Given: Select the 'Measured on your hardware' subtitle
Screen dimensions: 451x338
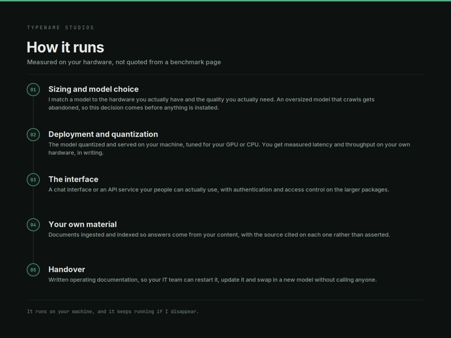Looking at the screenshot, I should [124, 62].
